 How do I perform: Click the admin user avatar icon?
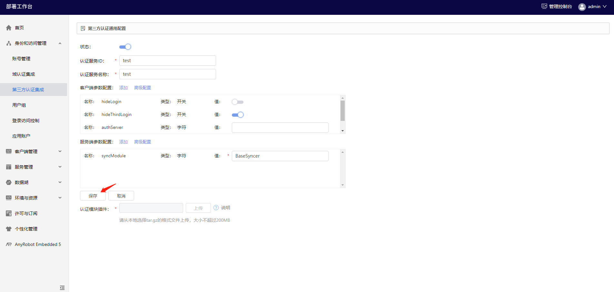click(x=582, y=7)
